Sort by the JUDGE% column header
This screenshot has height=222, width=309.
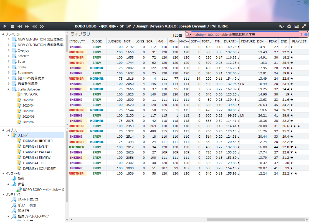[115, 41]
